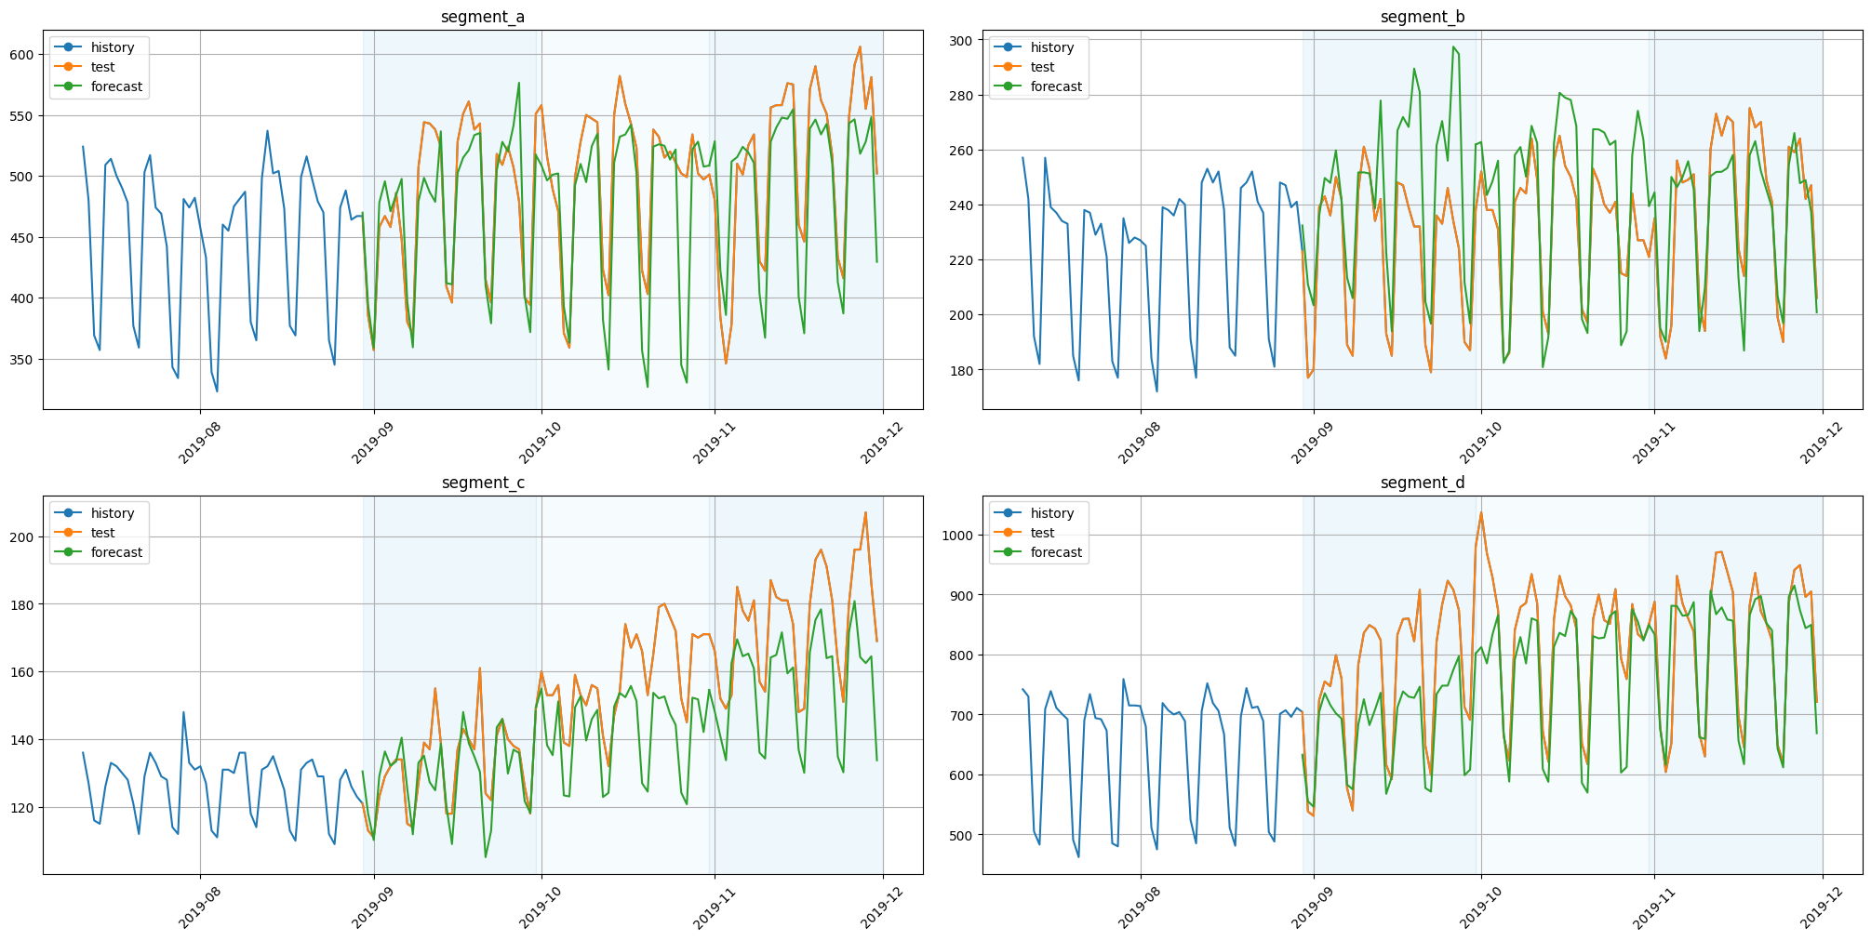Click the segment_c chart title
1871x940 pixels.
pyautogui.click(x=483, y=483)
